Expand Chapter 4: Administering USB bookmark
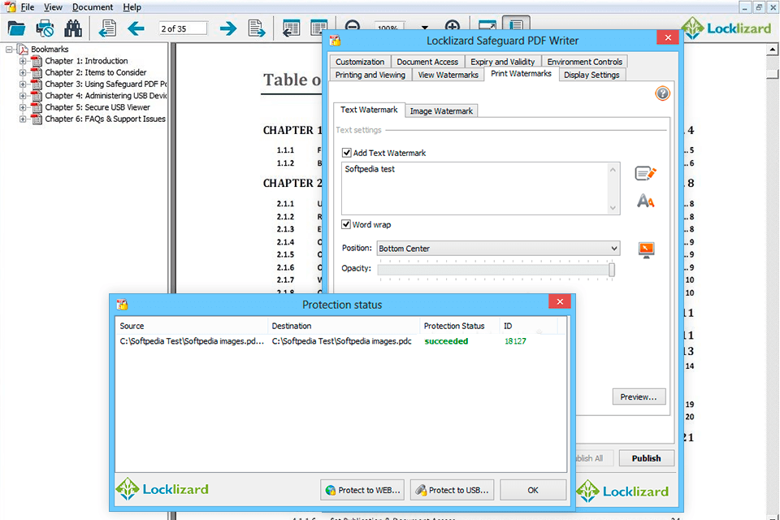 pos(23,96)
